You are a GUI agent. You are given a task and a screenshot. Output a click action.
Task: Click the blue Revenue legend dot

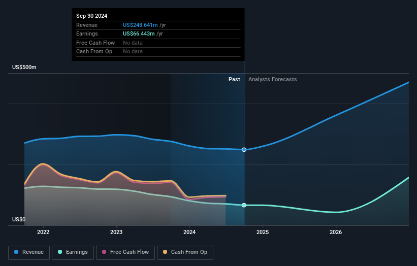tap(16, 252)
